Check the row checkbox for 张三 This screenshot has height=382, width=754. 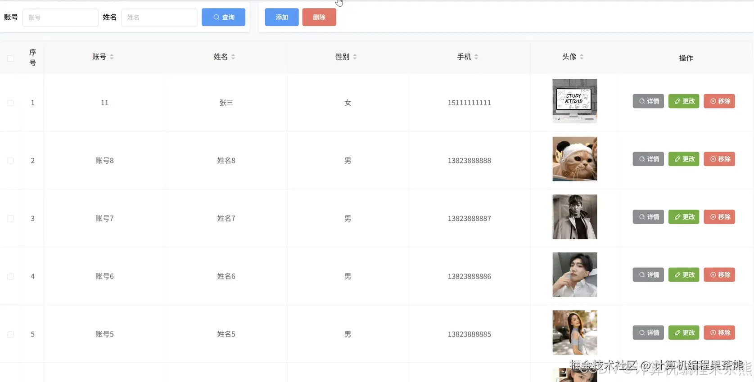point(11,103)
